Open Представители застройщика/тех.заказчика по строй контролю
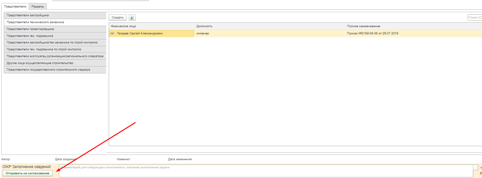The height and width of the screenshot is (178, 482). (x=55, y=42)
